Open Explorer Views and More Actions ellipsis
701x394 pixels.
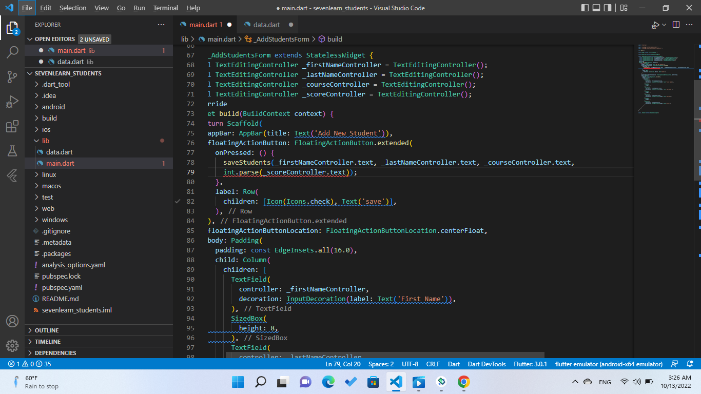click(x=161, y=25)
